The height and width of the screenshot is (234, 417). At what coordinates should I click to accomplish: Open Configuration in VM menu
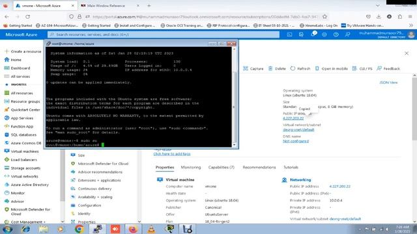tap(86, 205)
